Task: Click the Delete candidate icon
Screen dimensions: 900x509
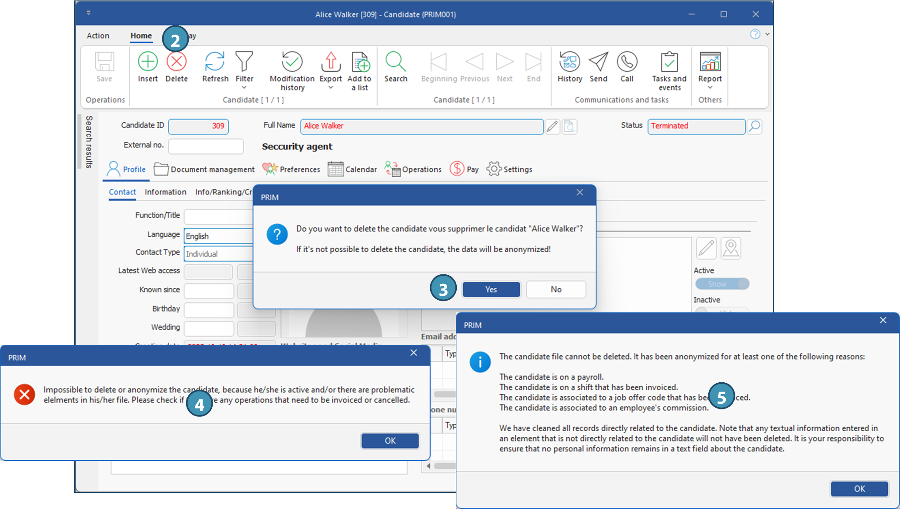Action: (176, 62)
